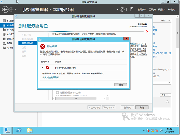
Task: Click the properties panel scroll-right arrow
Action: (169, 83)
